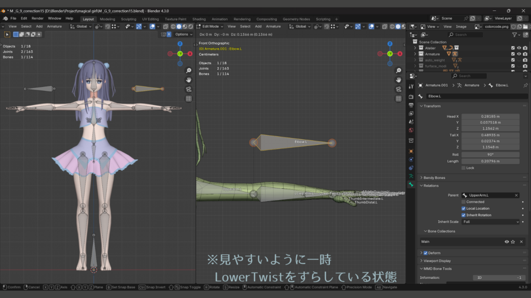Open the Render menu
The width and height of the screenshot is (531, 298).
pos(37,19)
